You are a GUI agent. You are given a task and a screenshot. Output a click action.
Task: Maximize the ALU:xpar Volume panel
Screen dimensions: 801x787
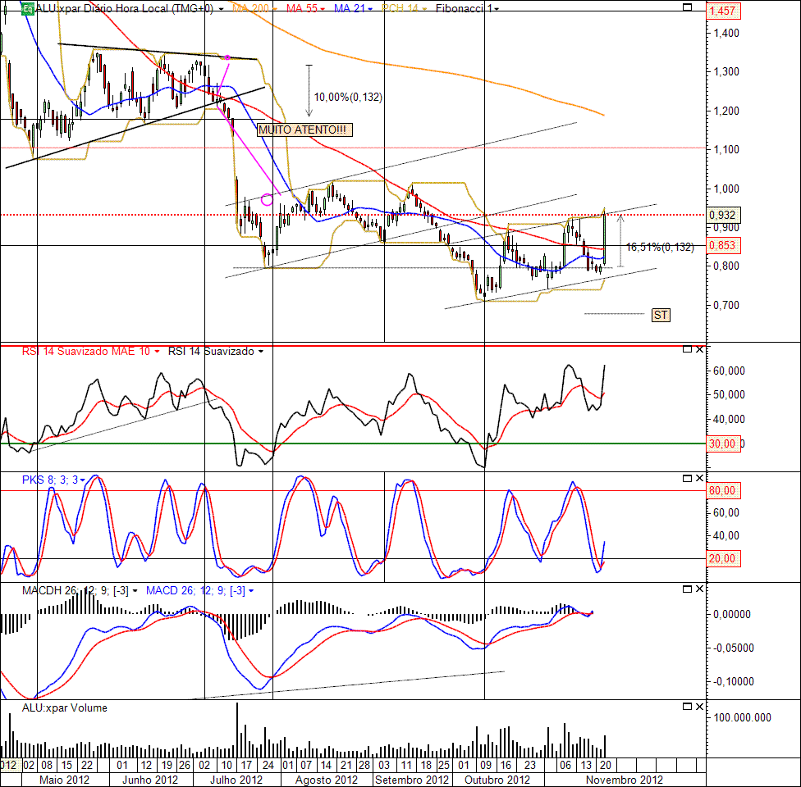(x=688, y=707)
